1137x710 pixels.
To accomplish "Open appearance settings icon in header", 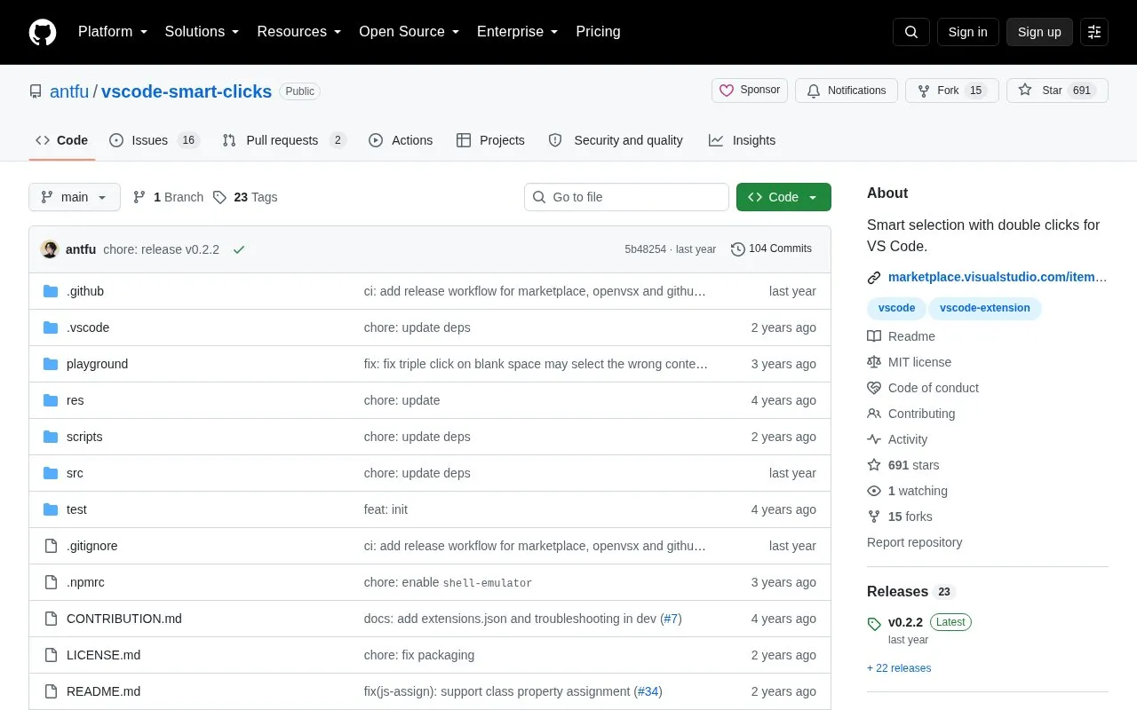I will (1094, 32).
